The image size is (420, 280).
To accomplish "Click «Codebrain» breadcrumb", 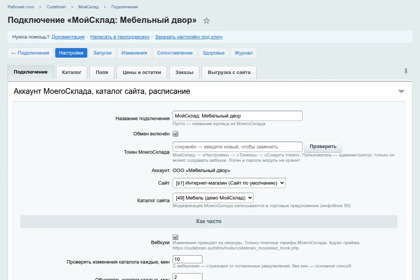I will 56,7.
